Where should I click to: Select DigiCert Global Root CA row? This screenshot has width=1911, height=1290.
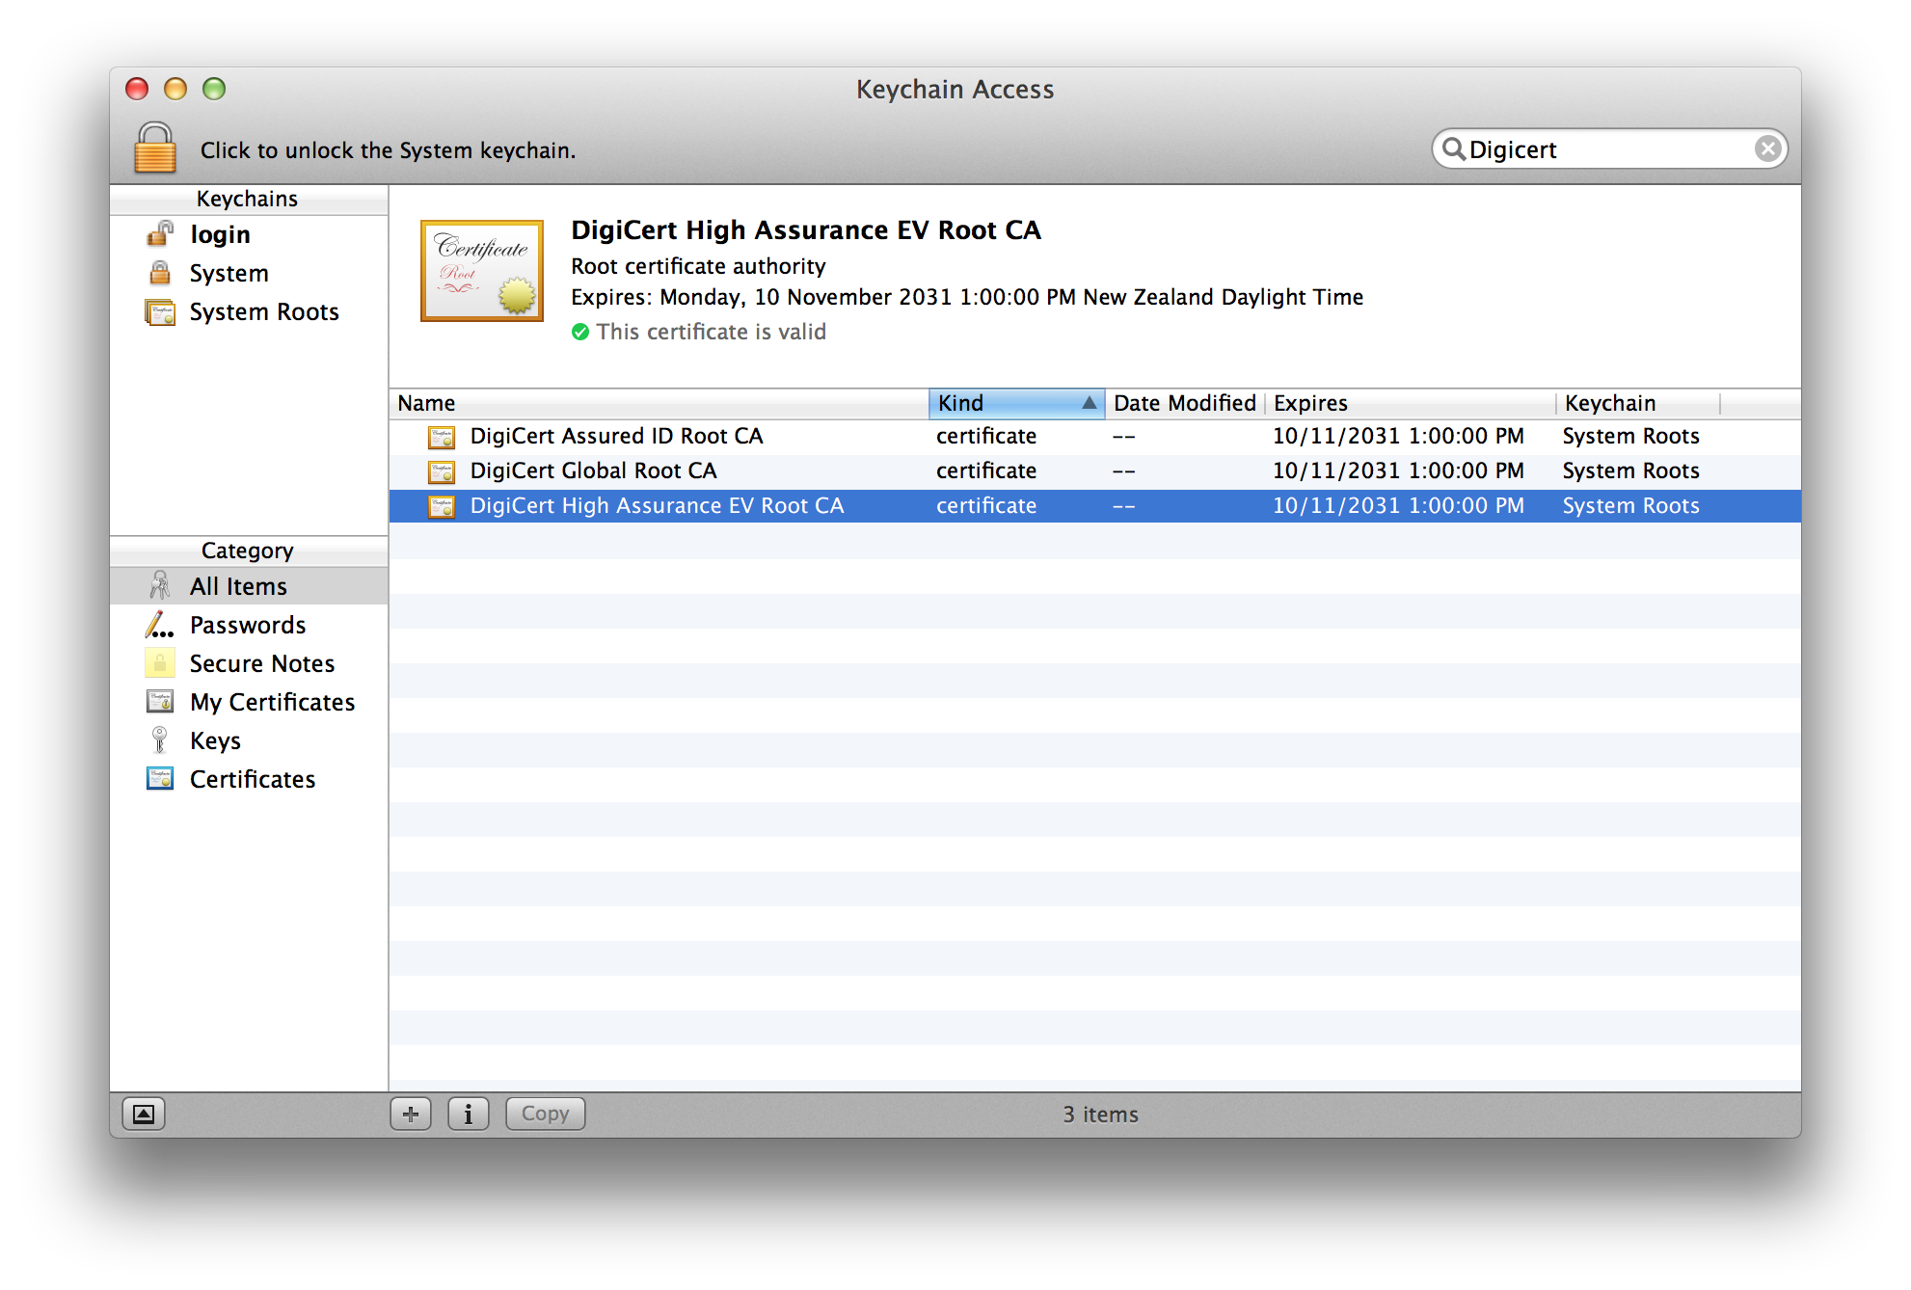coord(1095,470)
